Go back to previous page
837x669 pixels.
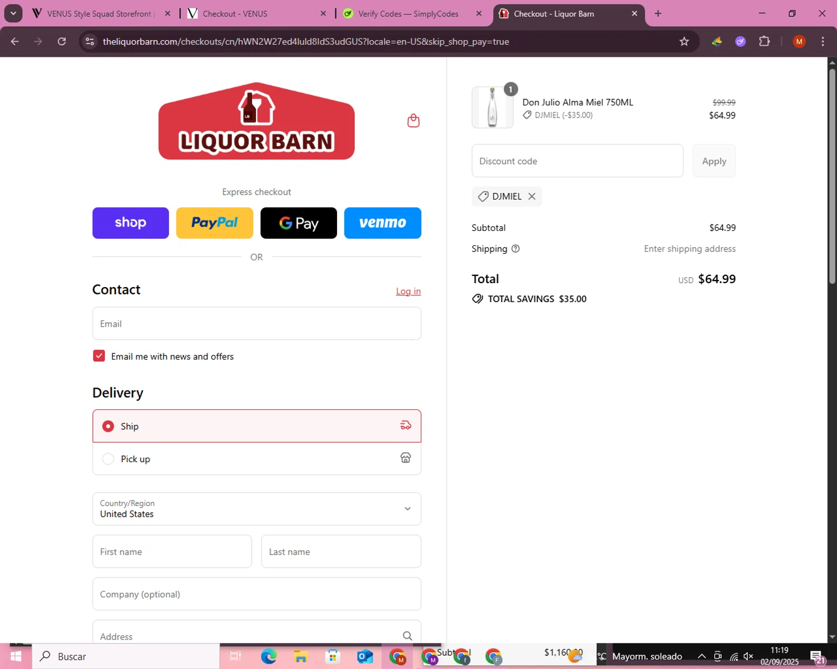click(x=15, y=41)
